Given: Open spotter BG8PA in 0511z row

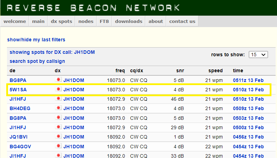Looking at the screenshot, I should 18,80.
